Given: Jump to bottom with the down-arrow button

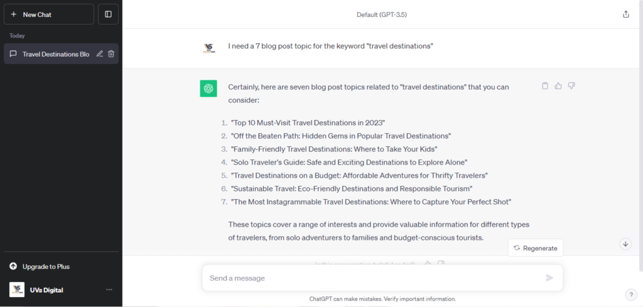Looking at the screenshot, I should point(625,244).
